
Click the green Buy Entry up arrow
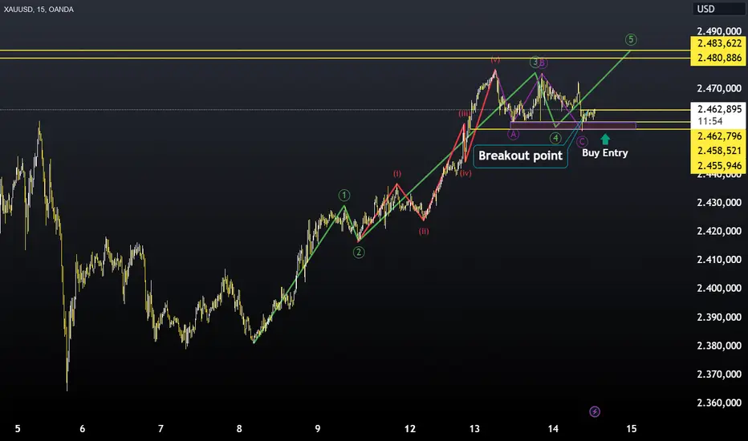(605, 140)
